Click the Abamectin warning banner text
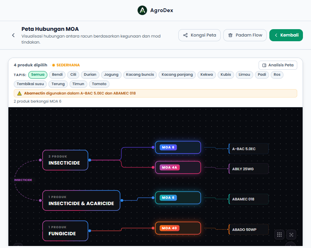The image size is (311, 248). (x=80, y=93)
